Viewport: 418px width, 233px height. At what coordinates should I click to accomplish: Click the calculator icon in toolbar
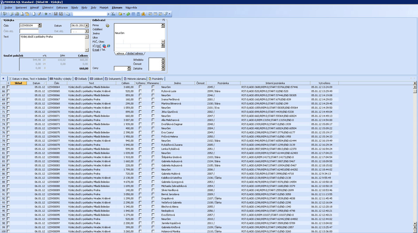click(x=138, y=14)
